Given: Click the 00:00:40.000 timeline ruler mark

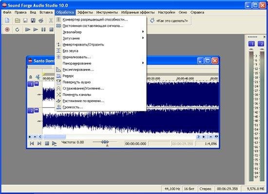Looking at the screenshot, I should click(186, 78).
